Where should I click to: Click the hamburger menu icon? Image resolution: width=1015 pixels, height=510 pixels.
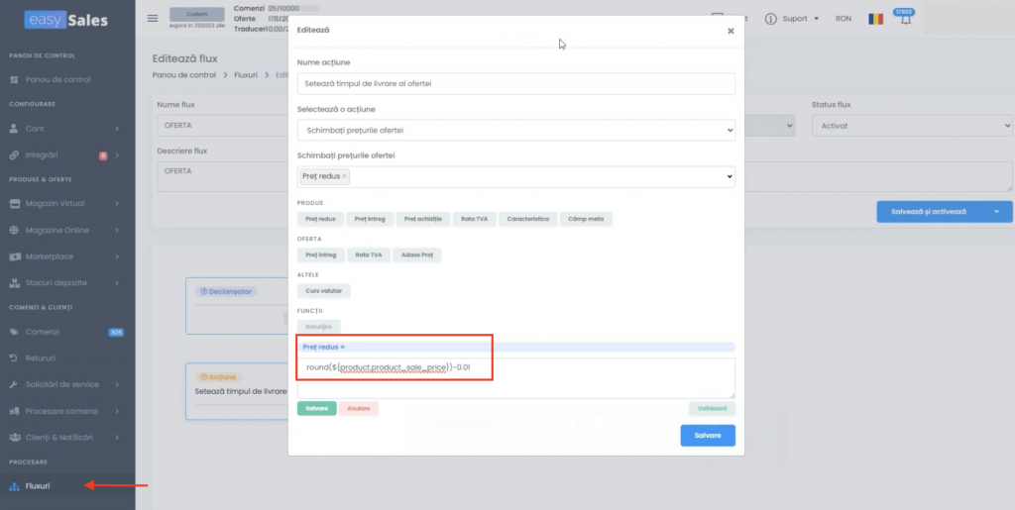pyautogui.click(x=152, y=18)
